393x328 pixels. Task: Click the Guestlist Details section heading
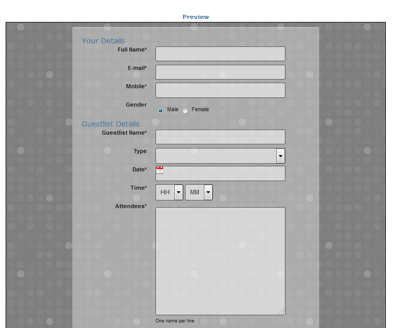coord(111,124)
